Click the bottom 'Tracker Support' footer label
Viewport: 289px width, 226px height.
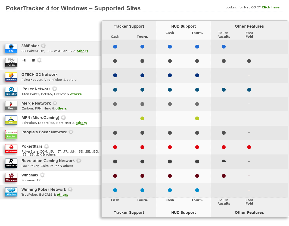(x=129, y=212)
